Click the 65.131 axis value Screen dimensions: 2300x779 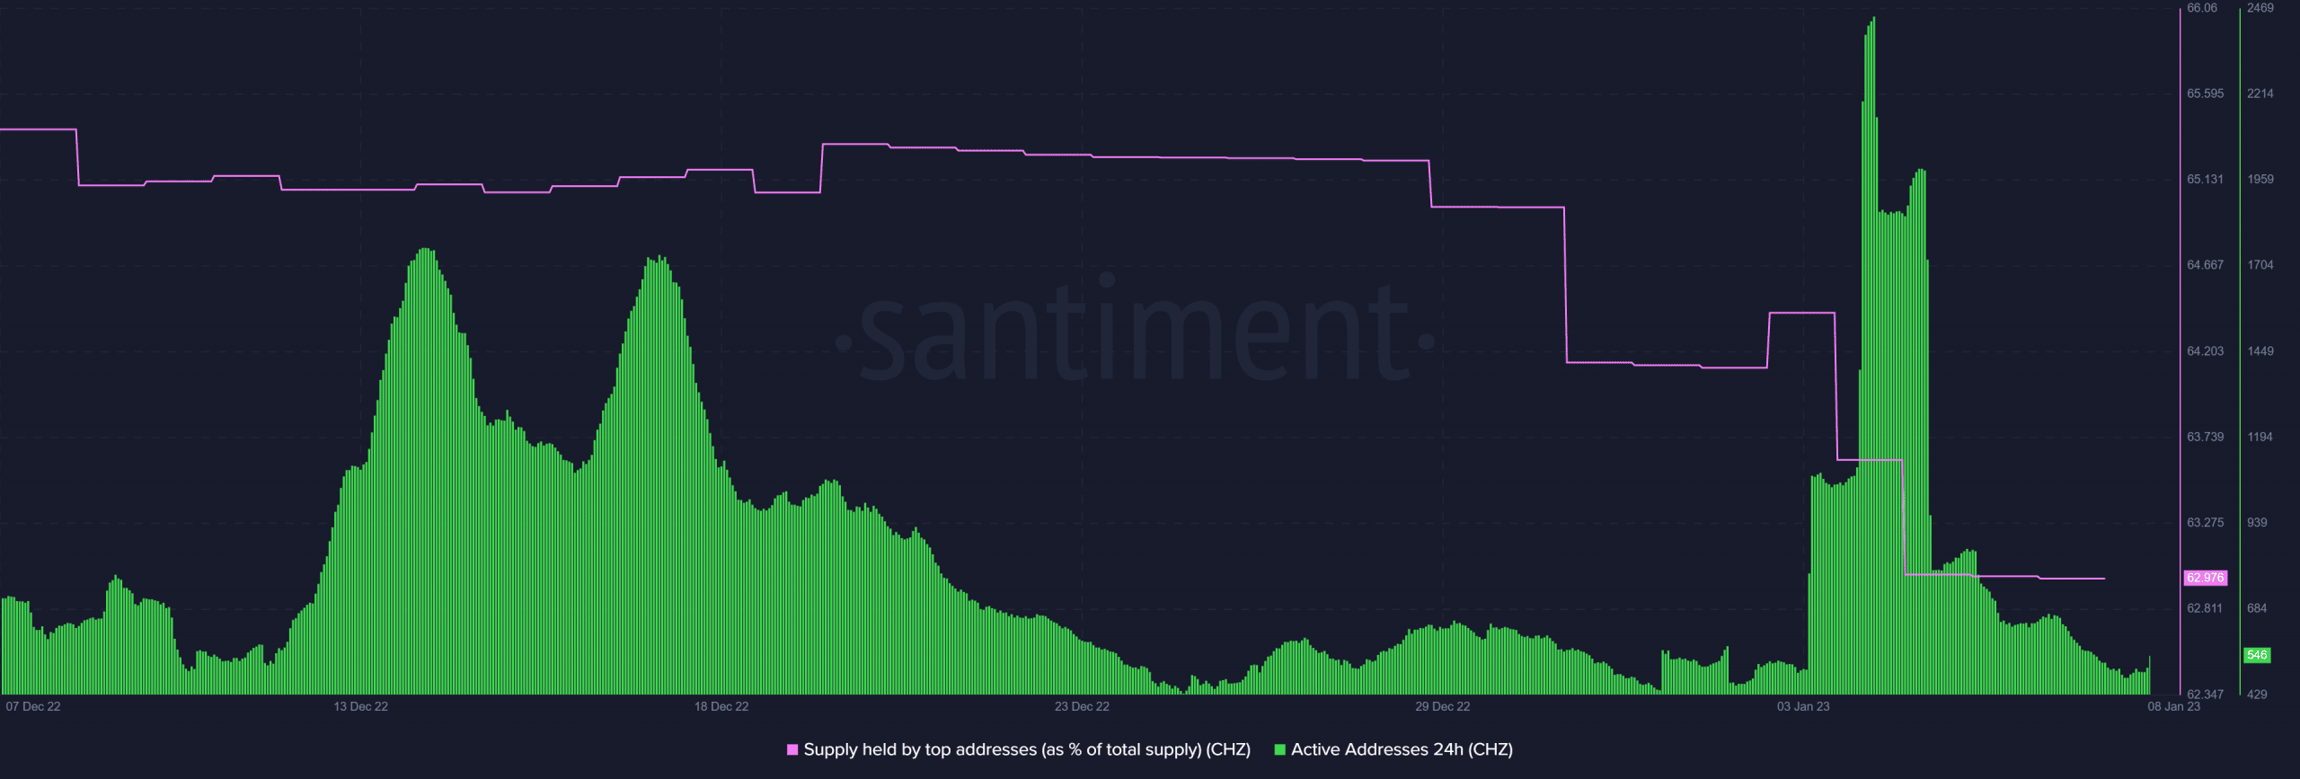click(x=2206, y=179)
